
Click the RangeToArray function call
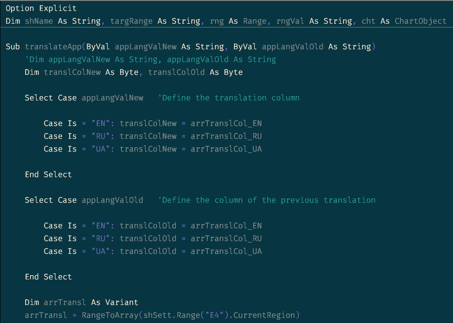pyautogui.click(x=110, y=315)
